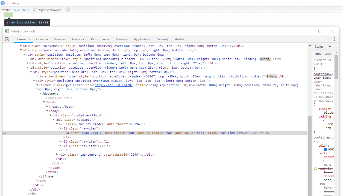
Task: Toggle the :hov pseudo-class control
Action: pos(318,53)
